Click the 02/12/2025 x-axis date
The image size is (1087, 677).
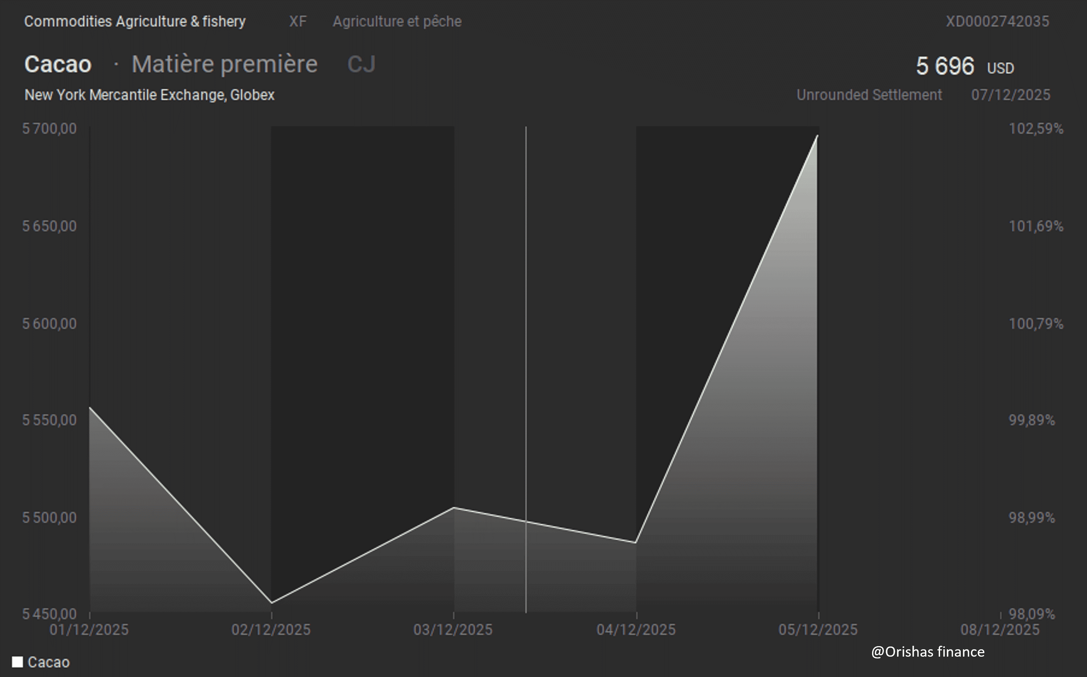tap(271, 630)
